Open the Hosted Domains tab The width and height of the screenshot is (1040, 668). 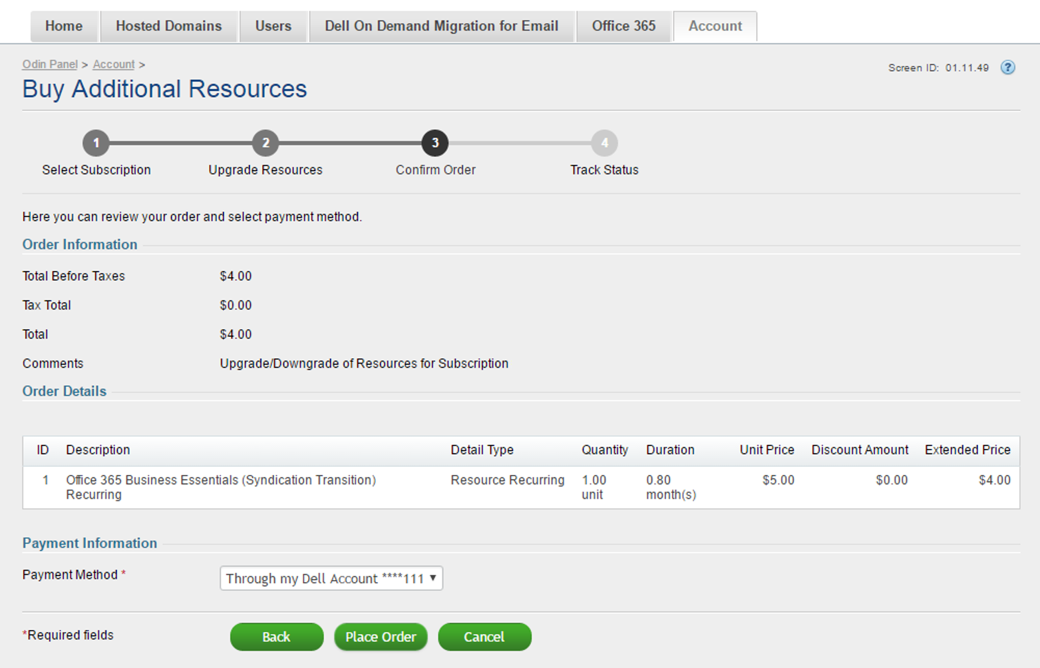pyautogui.click(x=168, y=26)
